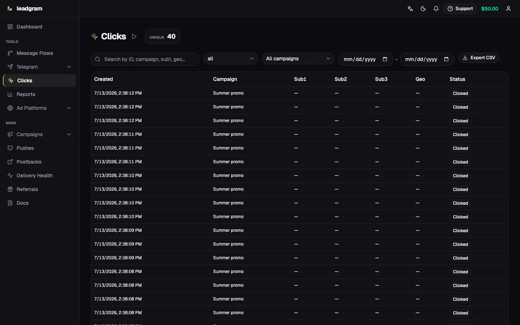Expand the Campaigns submenu chevron
The width and height of the screenshot is (520, 325).
[x=69, y=134]
